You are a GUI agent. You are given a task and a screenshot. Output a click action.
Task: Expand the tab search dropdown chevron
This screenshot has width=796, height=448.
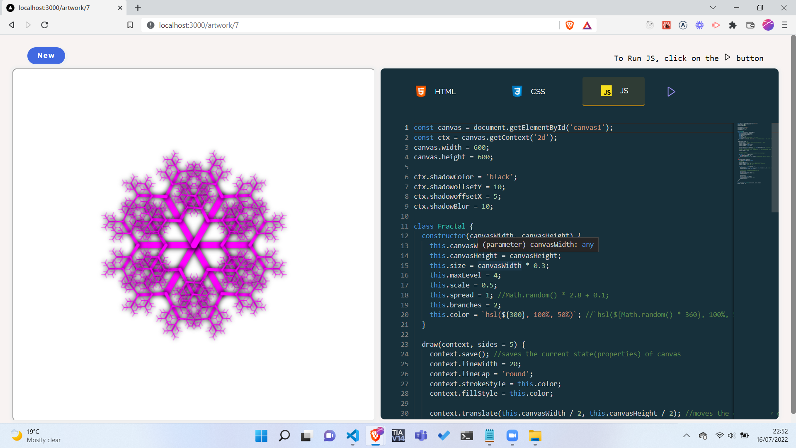click(713, 7)
